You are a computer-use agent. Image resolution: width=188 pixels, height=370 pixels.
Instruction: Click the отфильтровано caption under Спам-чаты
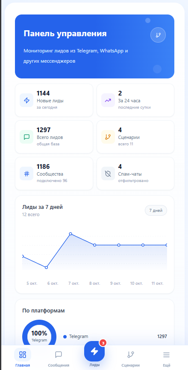133,181
